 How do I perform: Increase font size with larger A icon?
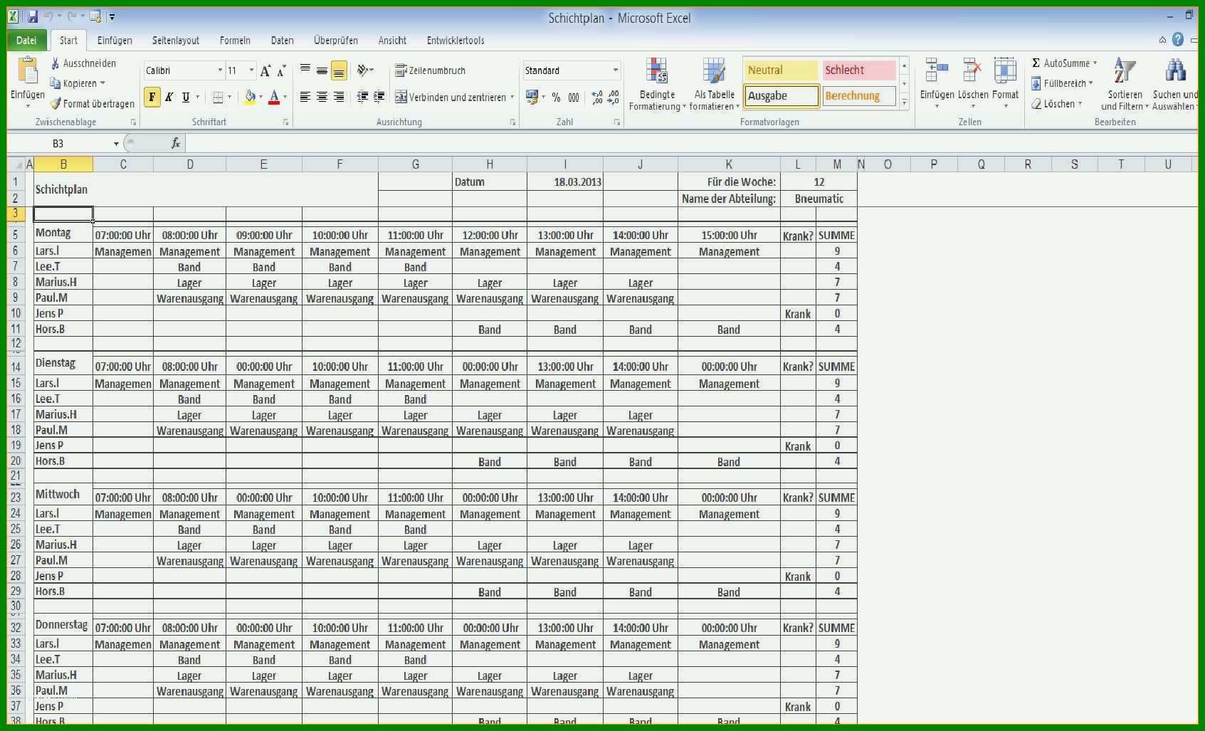coord(265,70)
